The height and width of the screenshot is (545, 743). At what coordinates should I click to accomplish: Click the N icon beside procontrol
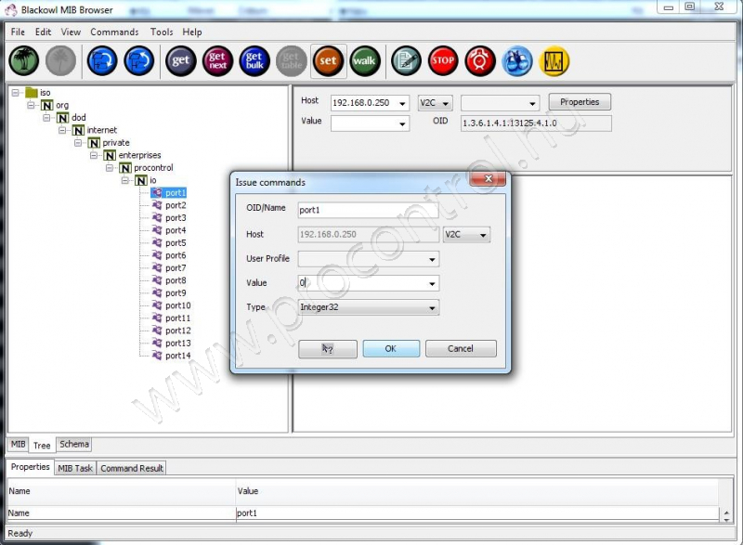point(125,168)
